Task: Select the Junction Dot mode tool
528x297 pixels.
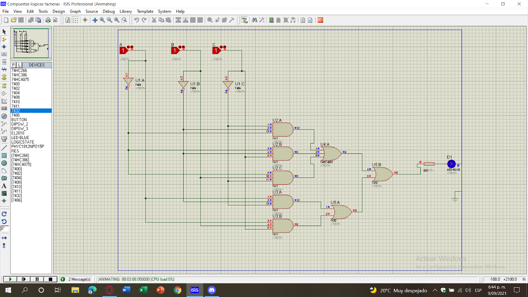Action: (4, 47)
